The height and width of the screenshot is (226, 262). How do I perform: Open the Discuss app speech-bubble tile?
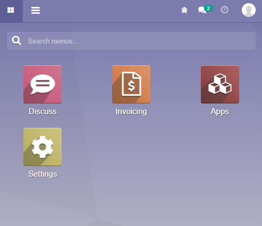click(x=43, y=84)
